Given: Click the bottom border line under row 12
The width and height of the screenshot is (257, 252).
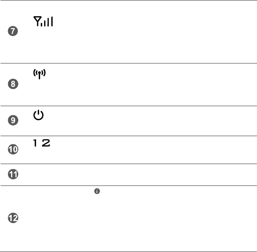Looking at the screenshot, I should point(128,251).
